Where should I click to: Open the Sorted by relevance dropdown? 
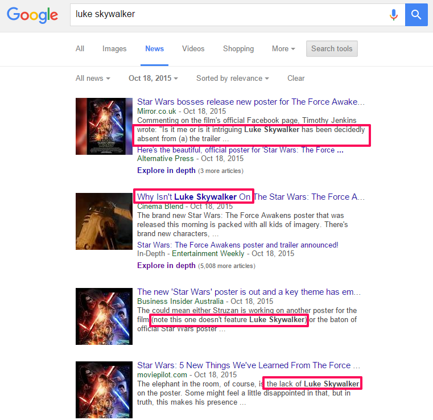coord(233,79)
